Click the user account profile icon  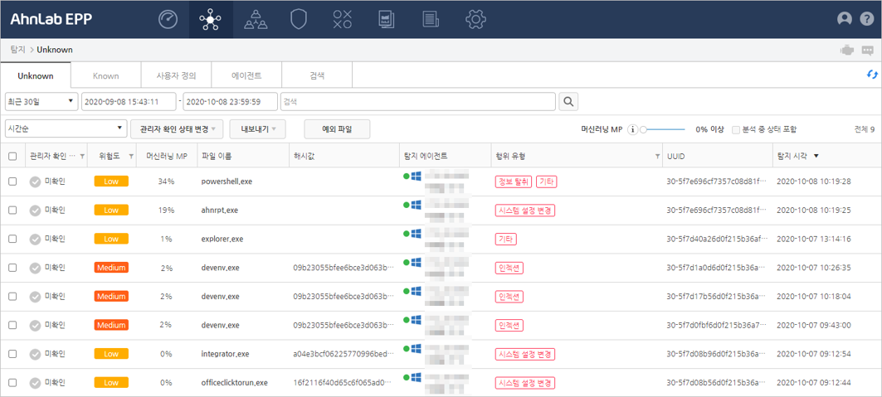tap(845, 19)
